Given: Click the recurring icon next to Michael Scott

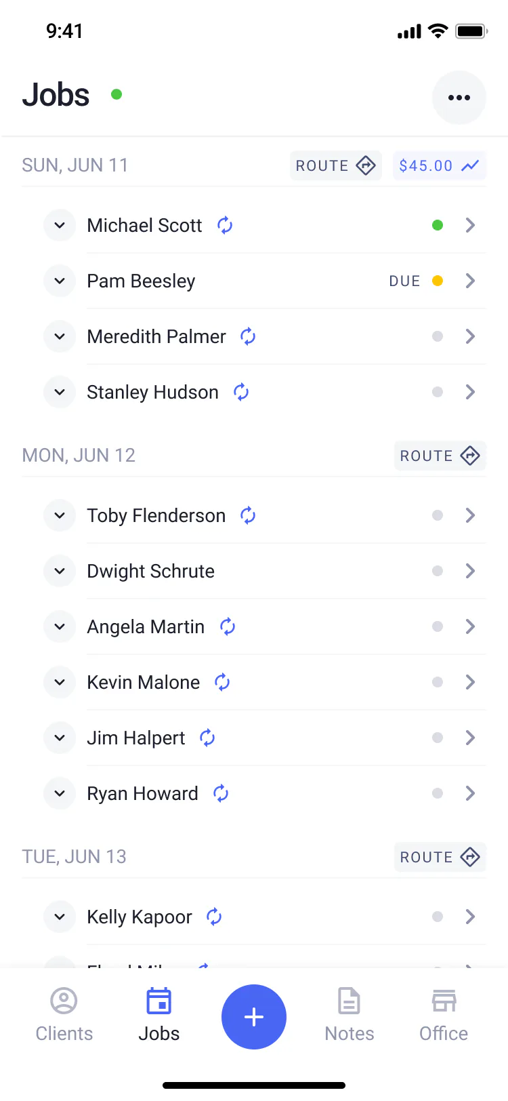Looking at the screenshot, I should (225, 225).
